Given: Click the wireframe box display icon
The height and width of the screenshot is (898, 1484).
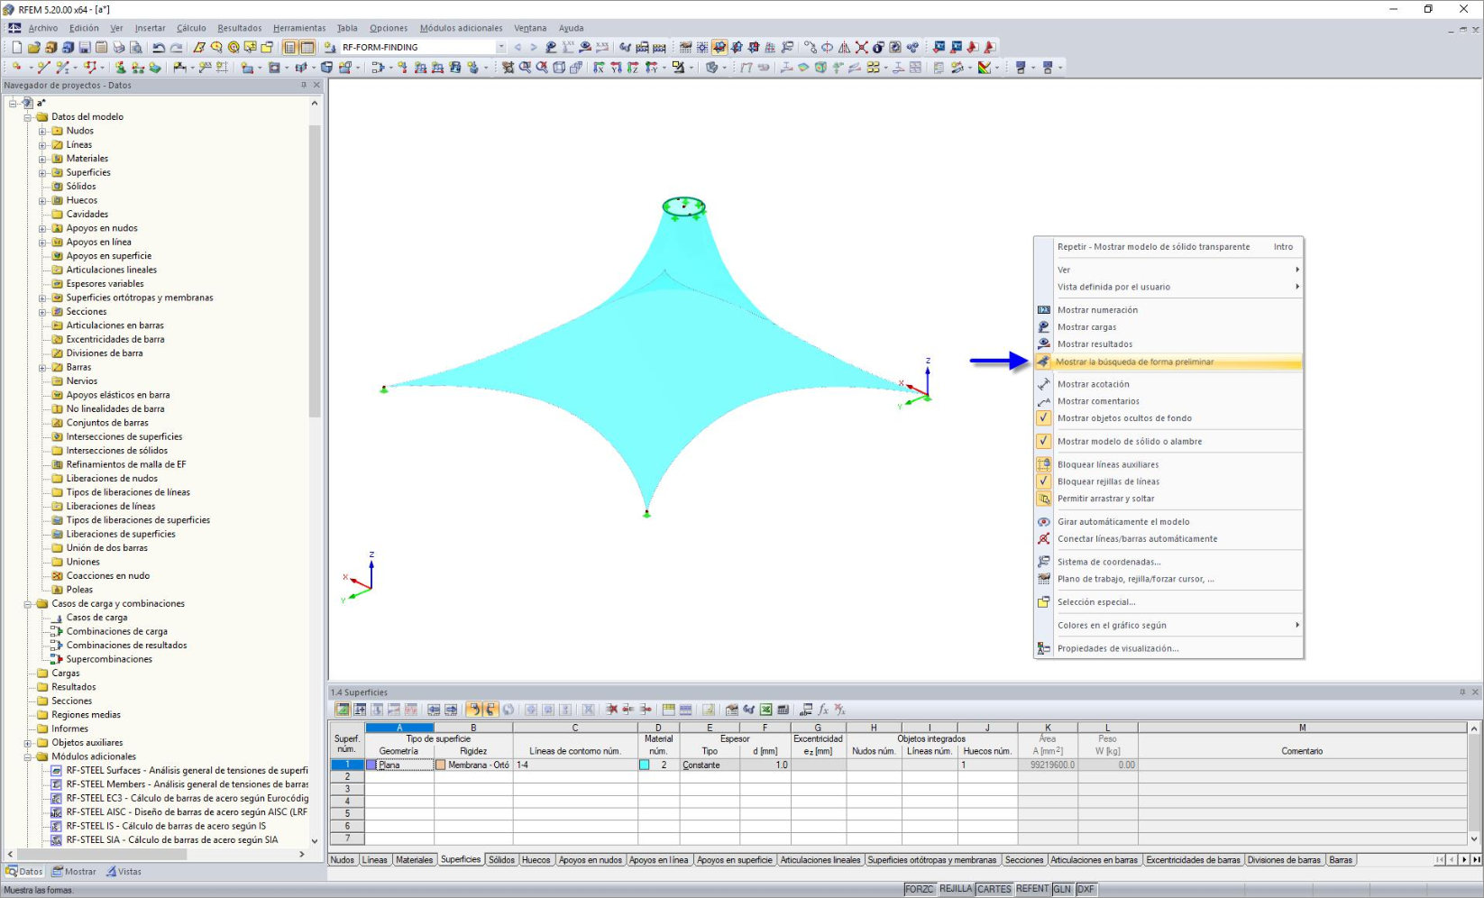Looking at the screenshot, I should point(559,67).
